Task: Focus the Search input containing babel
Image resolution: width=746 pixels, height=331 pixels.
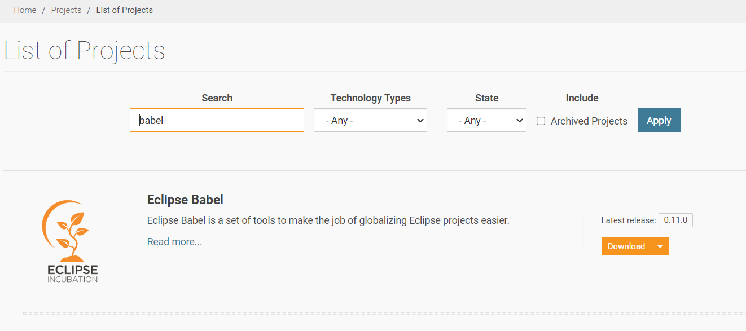Action: point(217,121)
